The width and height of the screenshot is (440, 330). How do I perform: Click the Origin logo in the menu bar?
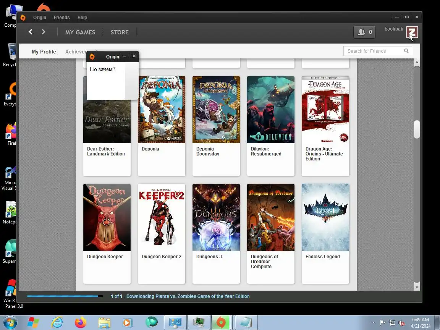click(x=23, y=18)
